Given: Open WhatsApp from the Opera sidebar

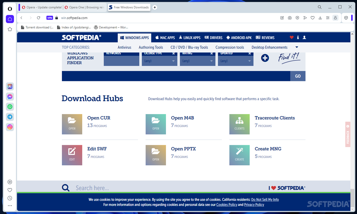Looking at the screenshot, I should pyautogui.click(x=10, y=107).
